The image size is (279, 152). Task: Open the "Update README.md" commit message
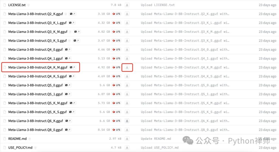[x=156, y=139]
